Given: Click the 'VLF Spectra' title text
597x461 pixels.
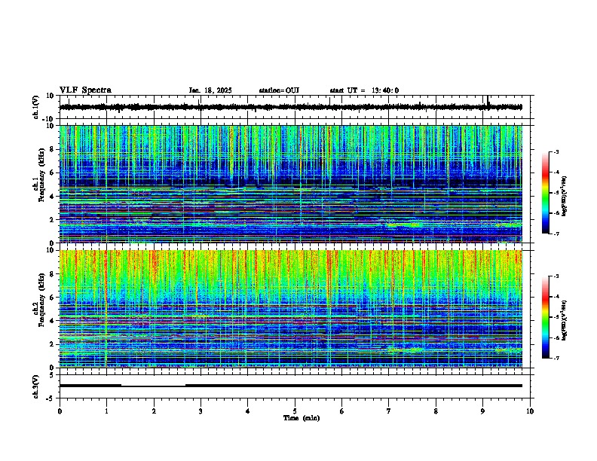Looking at the screenshot, I should pos(85,90).
